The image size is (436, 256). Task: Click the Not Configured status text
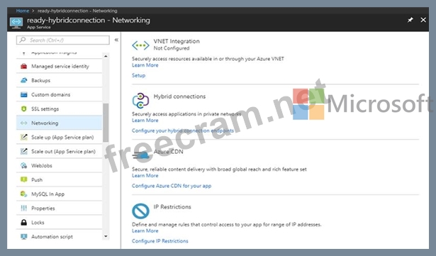pos(172,48)
